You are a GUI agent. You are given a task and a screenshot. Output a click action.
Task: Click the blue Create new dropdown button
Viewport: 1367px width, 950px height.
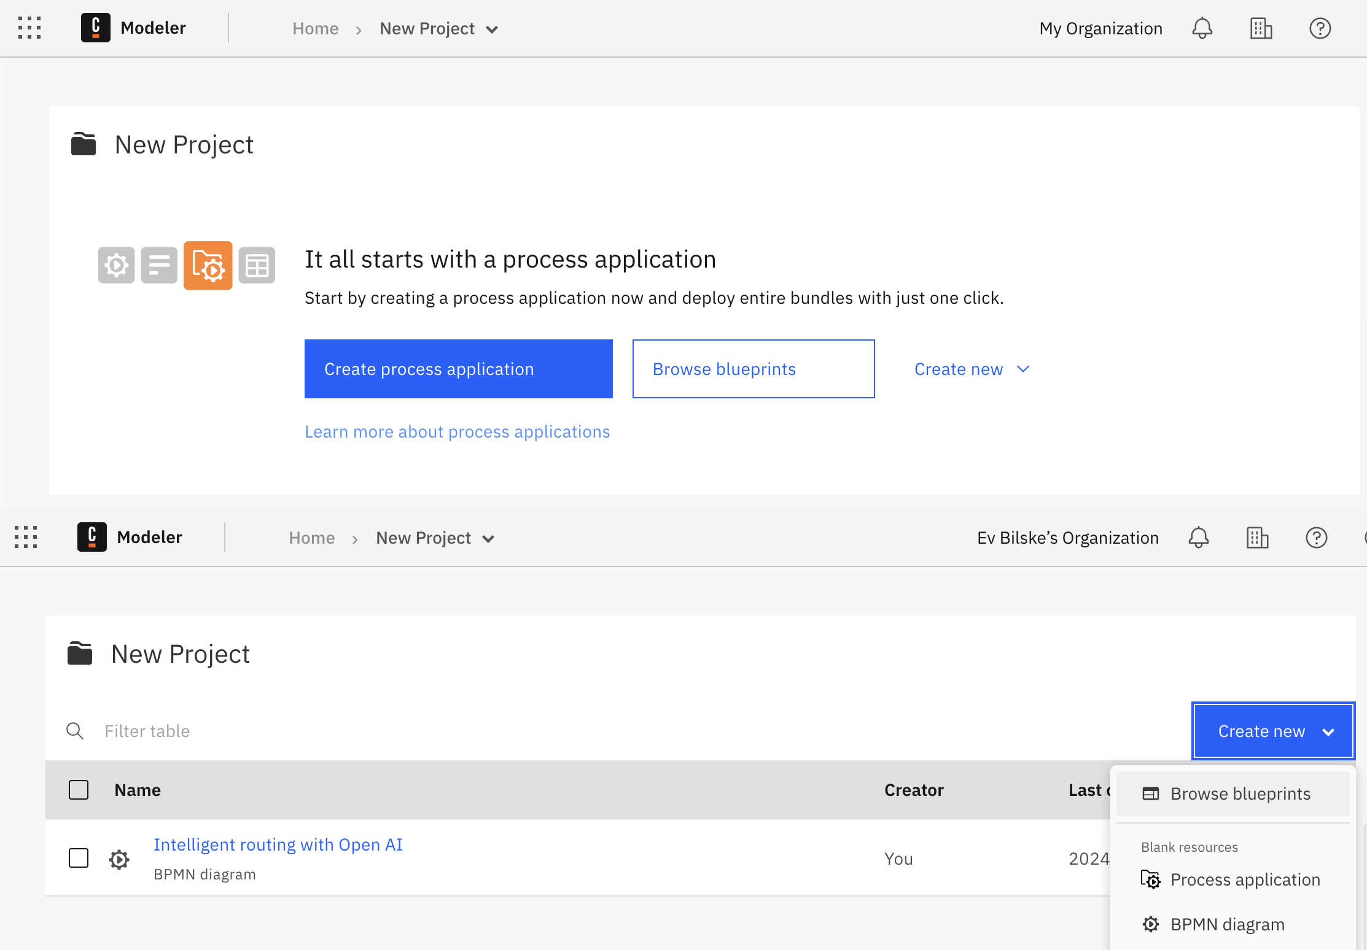tap(1273, 731)
